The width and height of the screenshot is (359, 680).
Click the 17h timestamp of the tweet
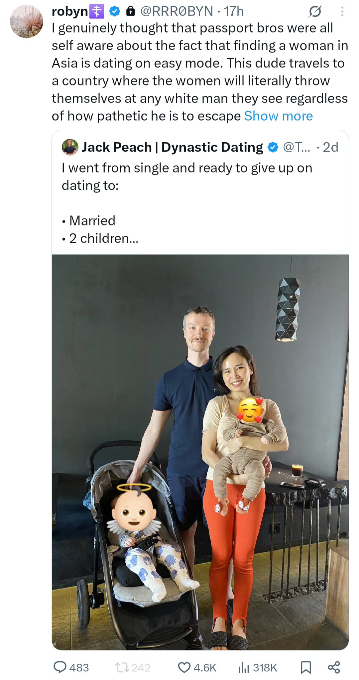click(234, 12)
